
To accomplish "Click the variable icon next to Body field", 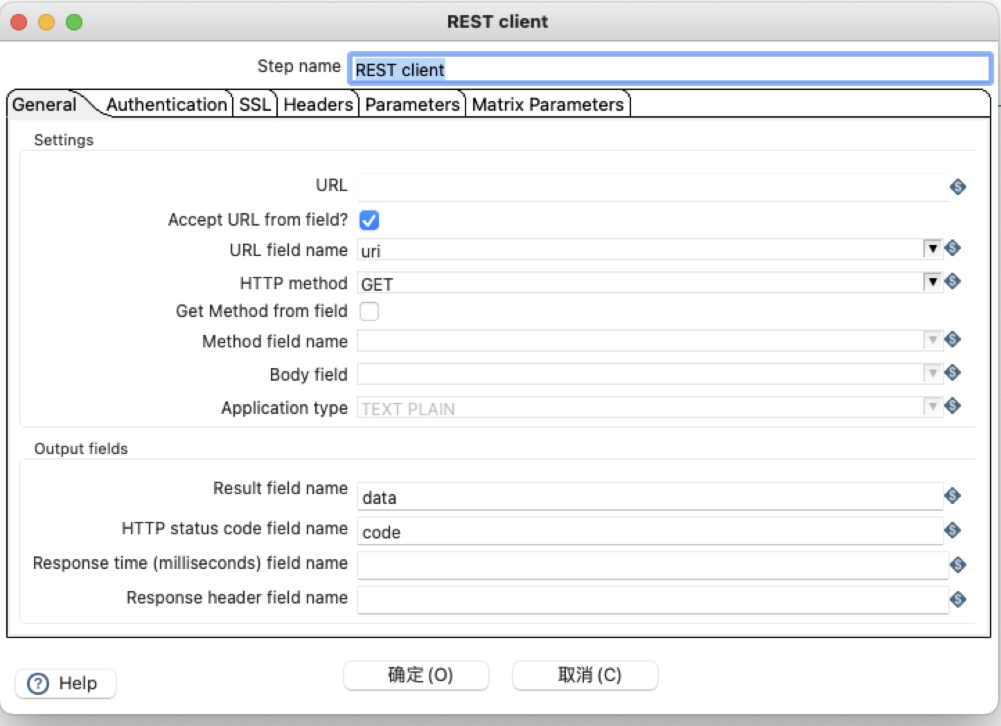I will click(953, 373).
